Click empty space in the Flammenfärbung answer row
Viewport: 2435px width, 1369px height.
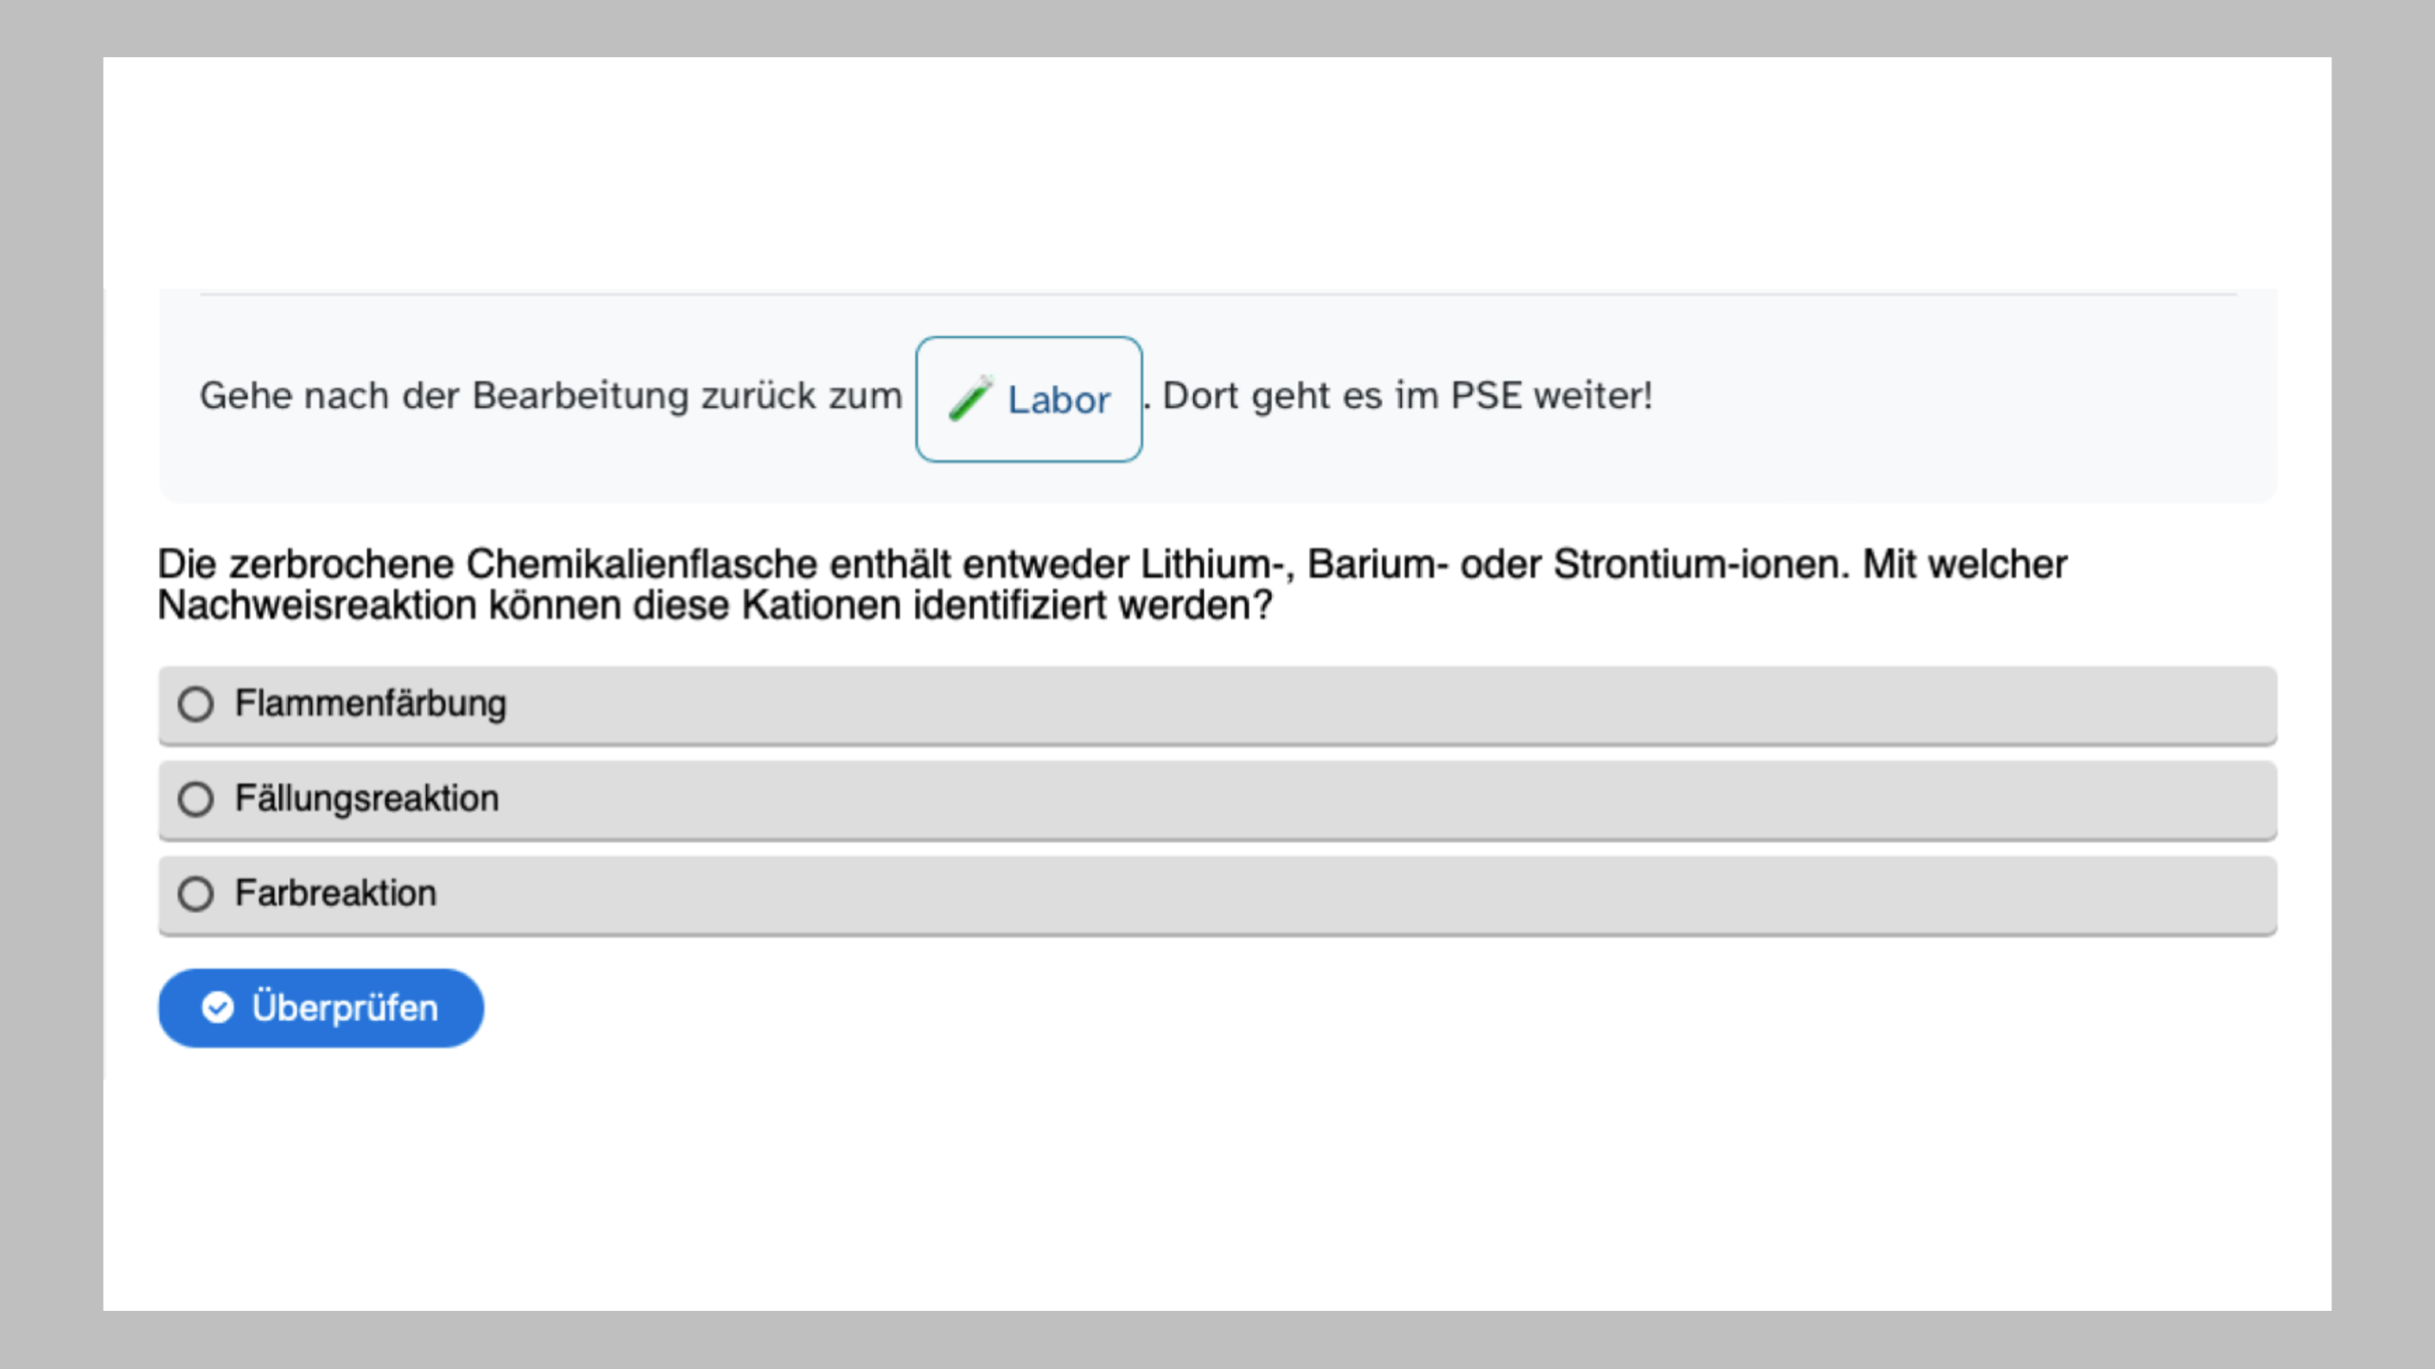1332,704
